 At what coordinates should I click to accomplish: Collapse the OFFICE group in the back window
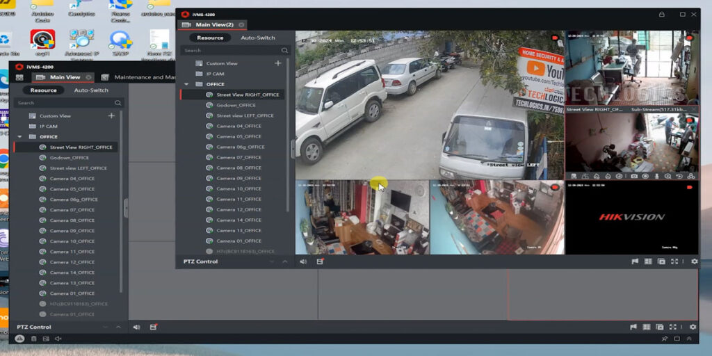point(19,137)
